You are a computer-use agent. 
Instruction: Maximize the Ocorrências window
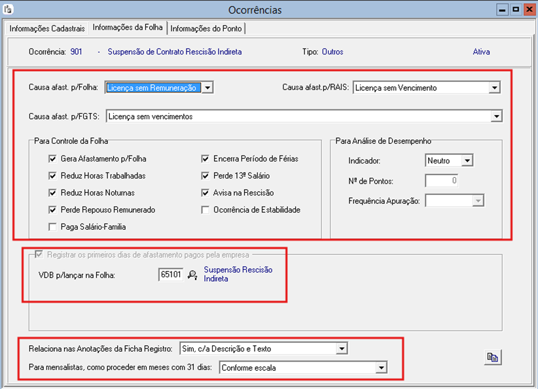515,10
